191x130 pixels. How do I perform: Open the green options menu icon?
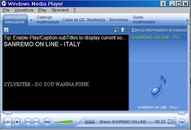coord(6,30)
